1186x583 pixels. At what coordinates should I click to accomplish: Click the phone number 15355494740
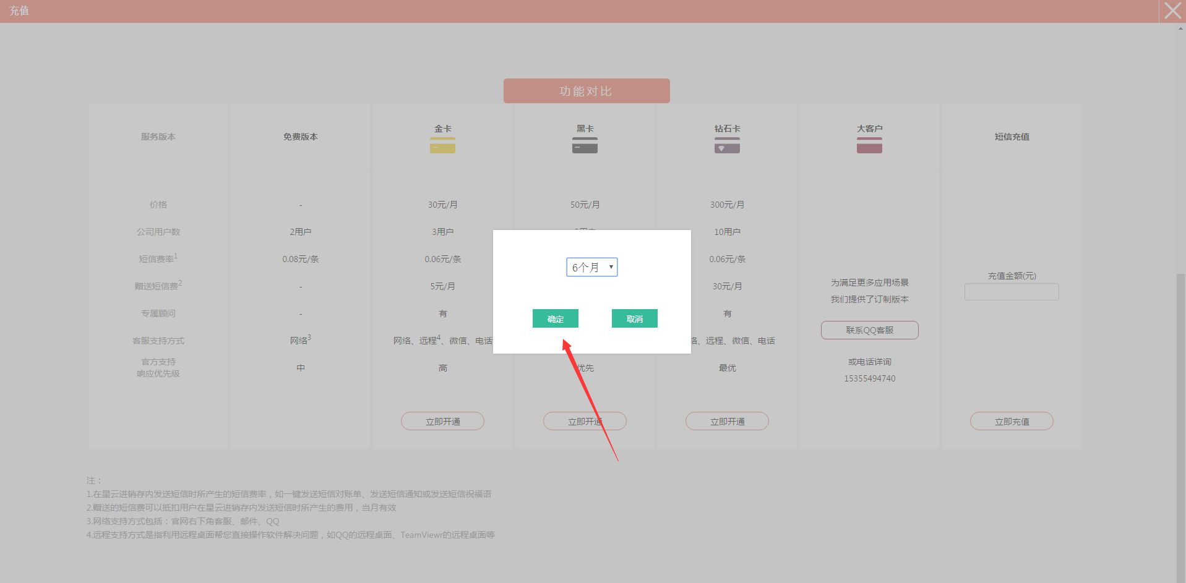[x=869, y=378]
